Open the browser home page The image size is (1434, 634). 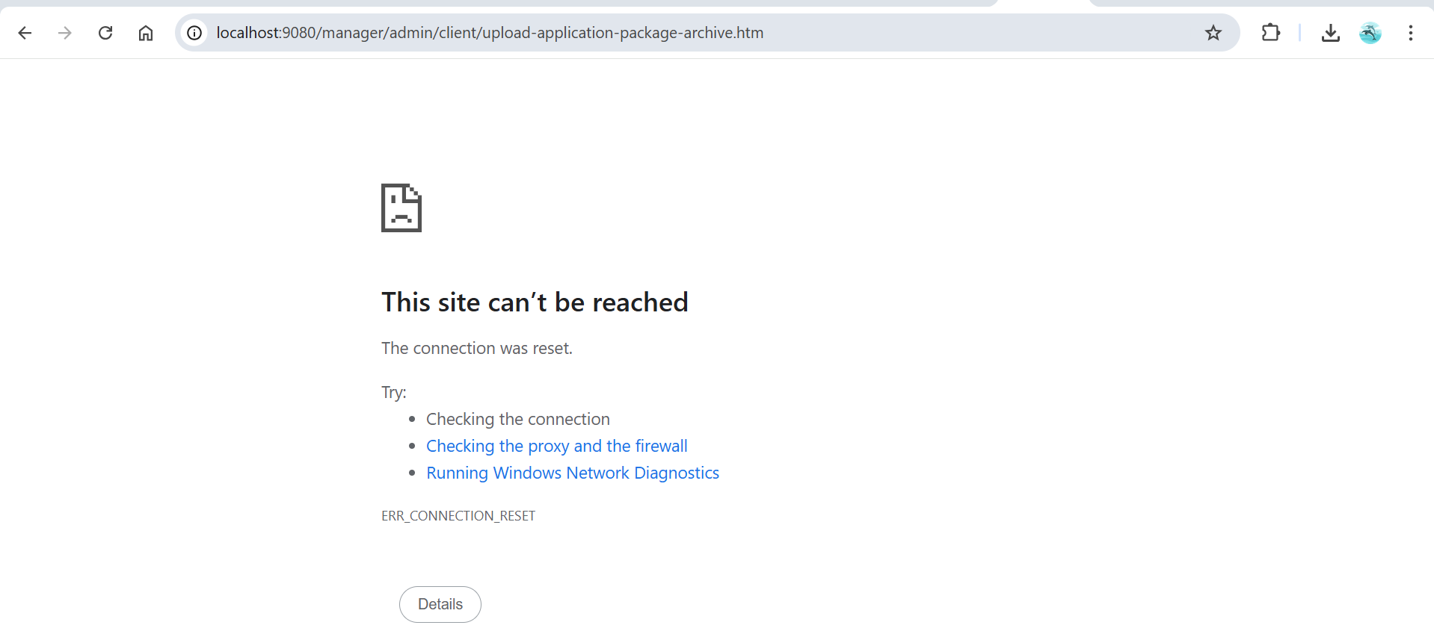point(146,33)
